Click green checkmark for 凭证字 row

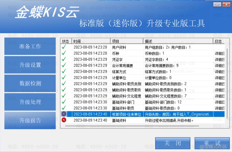(64, 59)
